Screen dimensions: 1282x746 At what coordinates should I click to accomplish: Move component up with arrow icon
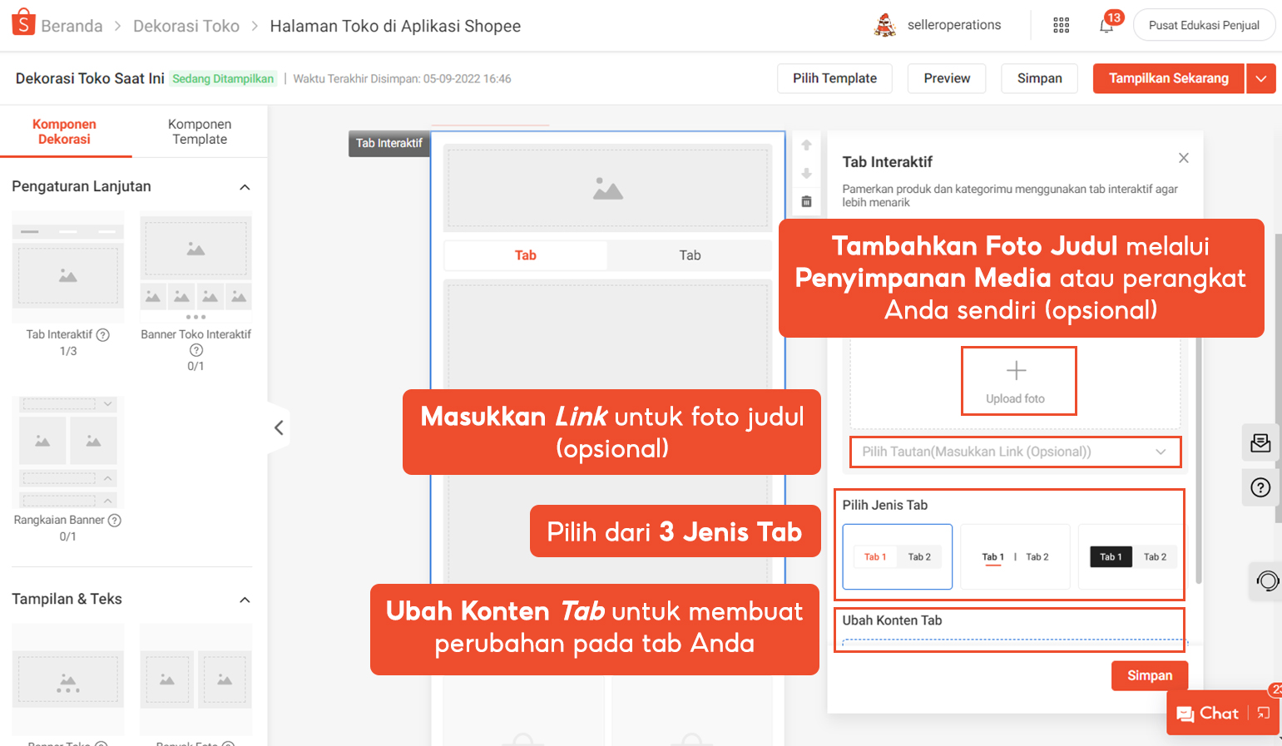click(x=806, y=145)
